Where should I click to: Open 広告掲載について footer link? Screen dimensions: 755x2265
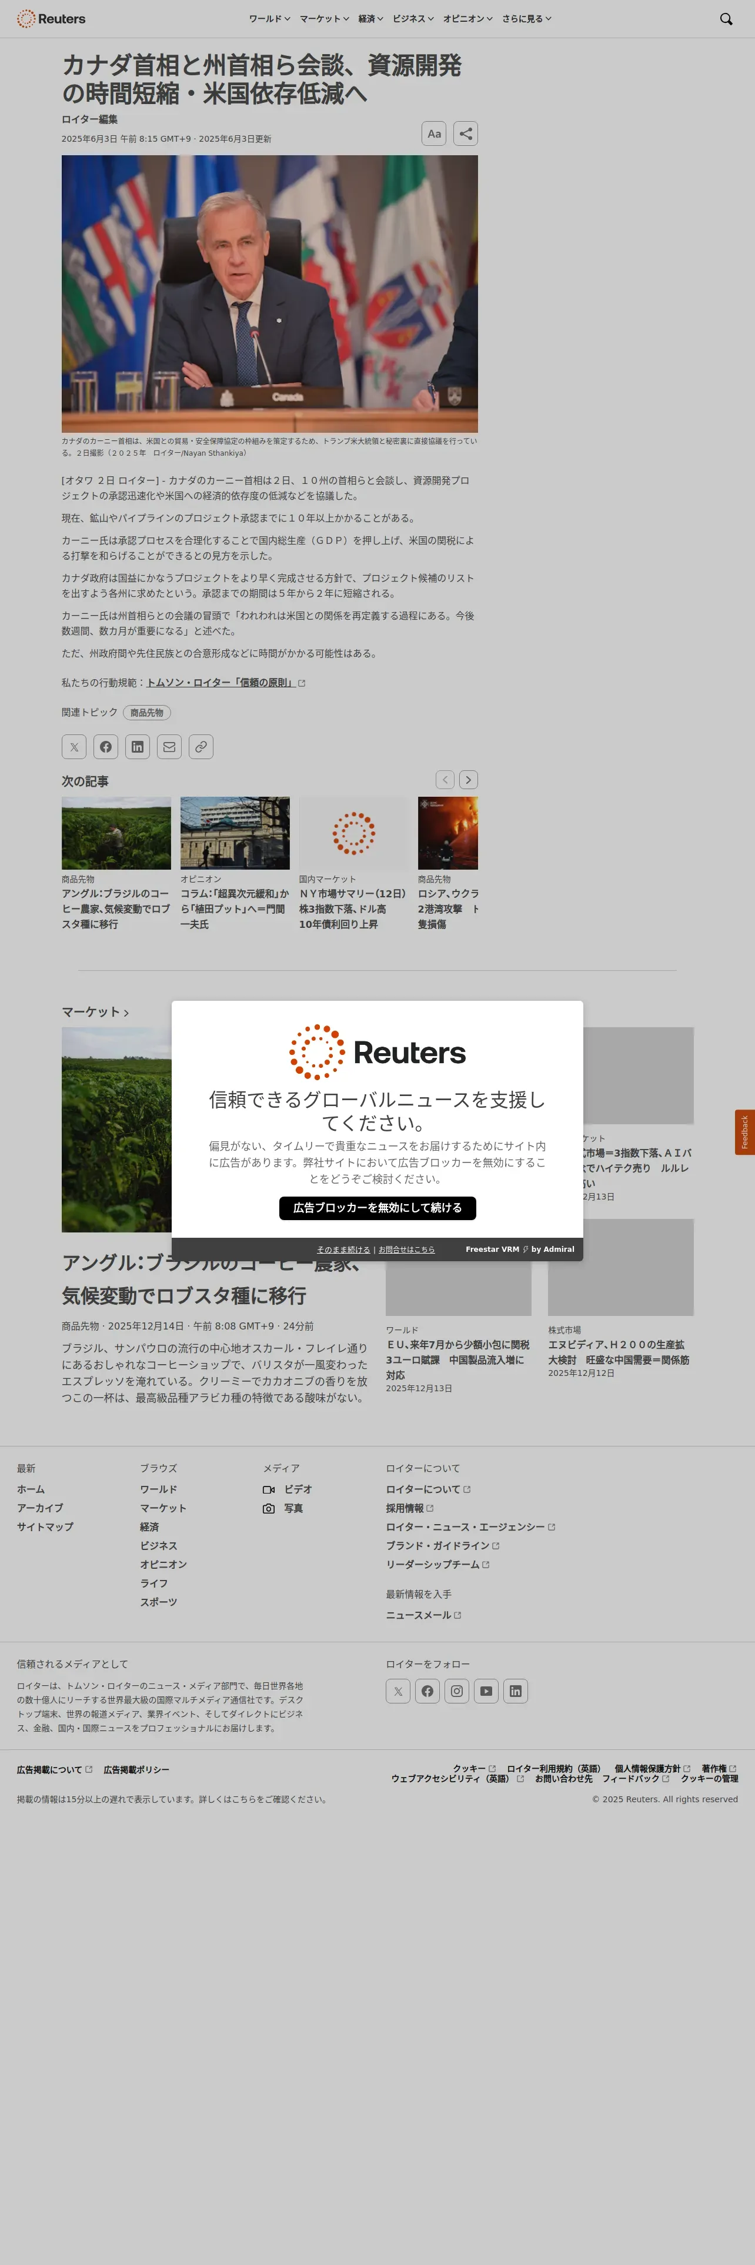(x=54, y=1769)
